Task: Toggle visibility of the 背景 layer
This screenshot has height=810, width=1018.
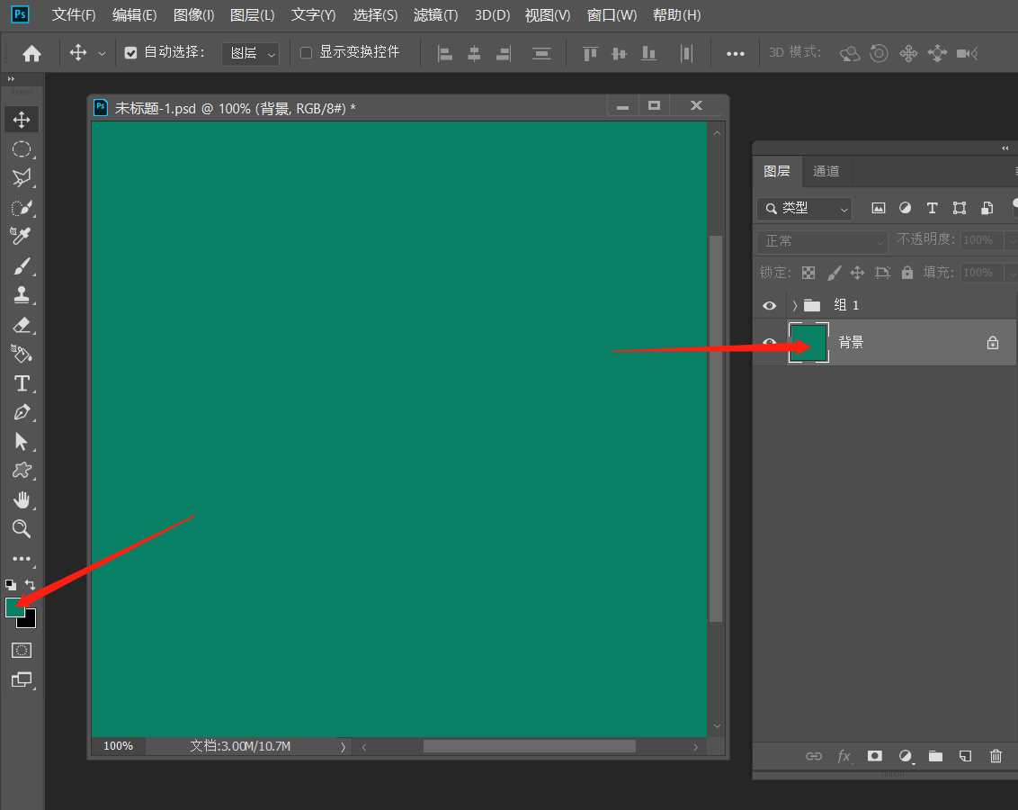Action: [769, 340]
